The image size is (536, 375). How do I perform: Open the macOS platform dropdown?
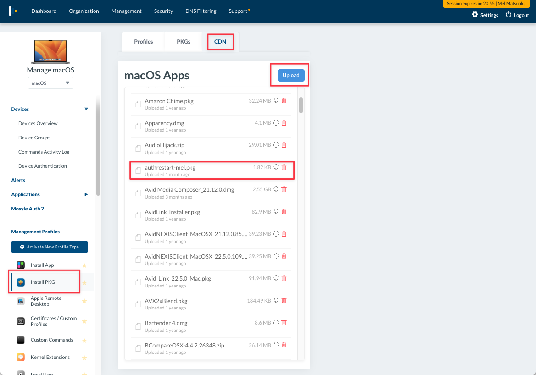[50, 83]
